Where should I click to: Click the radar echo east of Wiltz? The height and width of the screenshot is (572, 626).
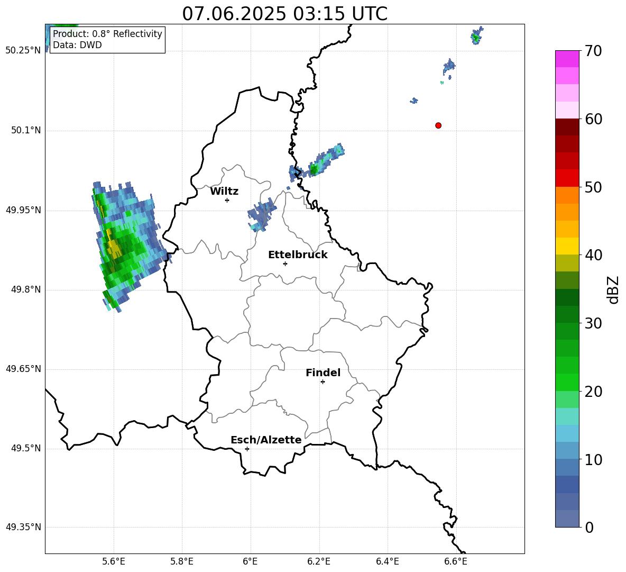262,215
